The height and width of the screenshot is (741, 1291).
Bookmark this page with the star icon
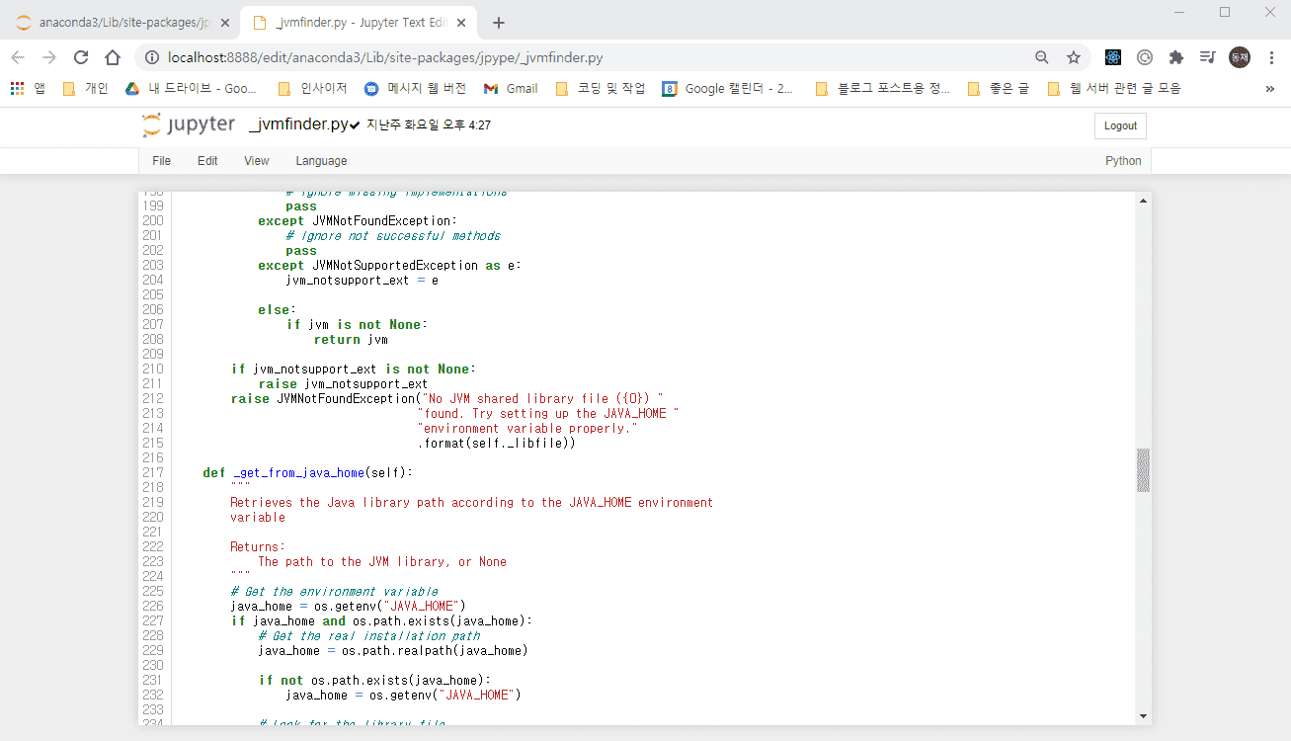1074,57
